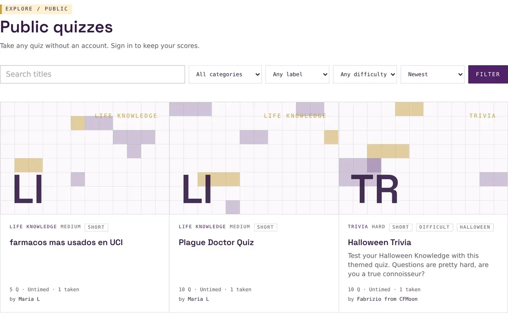The width and height of the screenshot is (508, 324).
Task: Click the TRIVIA category label under Halloween card
Action: (x=358, y=227)
